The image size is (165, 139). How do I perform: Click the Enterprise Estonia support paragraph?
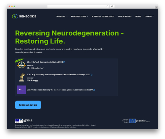55,126
